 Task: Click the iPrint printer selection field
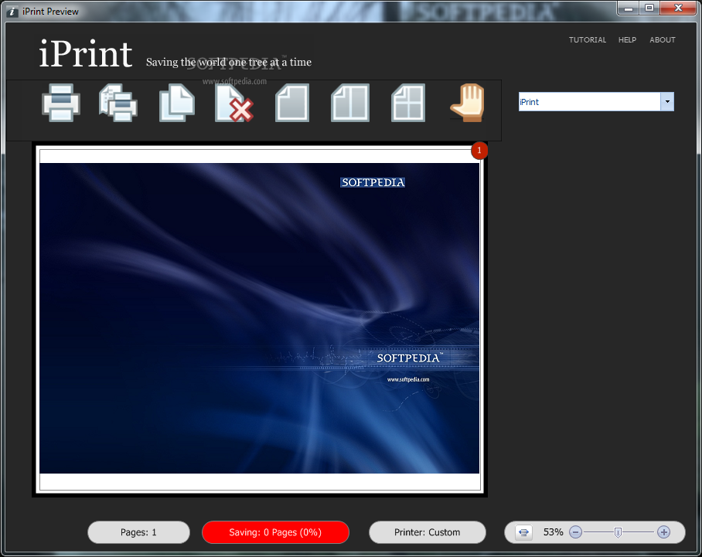(x=590, y=101)
